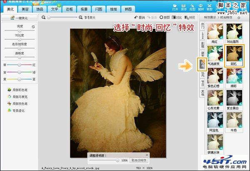This screenshot has width=250, height=171.
Task: Expand the 特效展示 dropdown arrow
Action: tap(239, 18)
